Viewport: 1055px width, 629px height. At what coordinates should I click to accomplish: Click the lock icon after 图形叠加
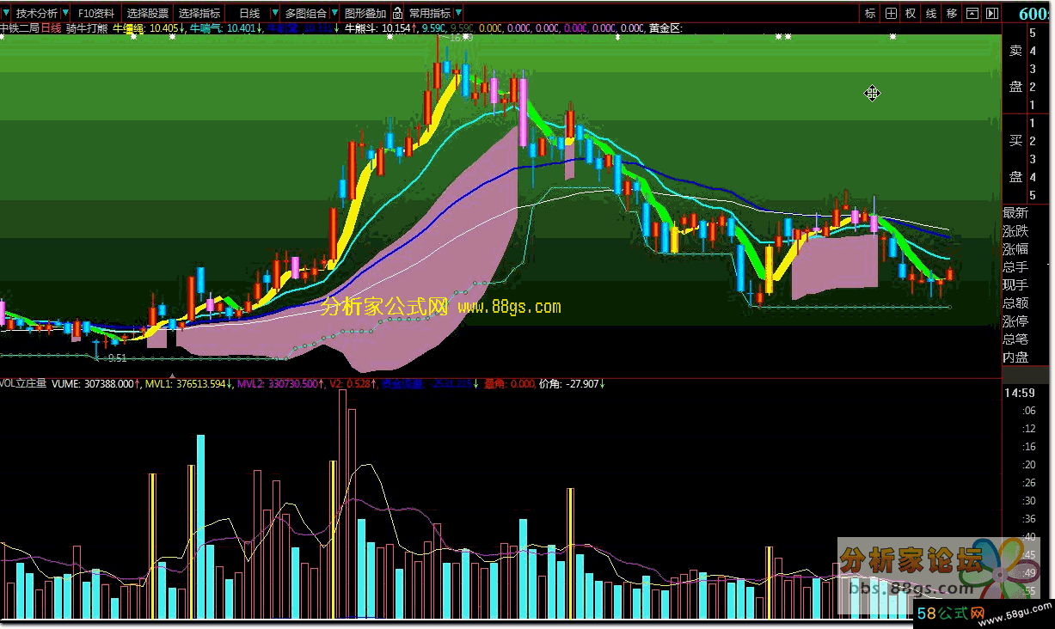[x=397, y=14]
